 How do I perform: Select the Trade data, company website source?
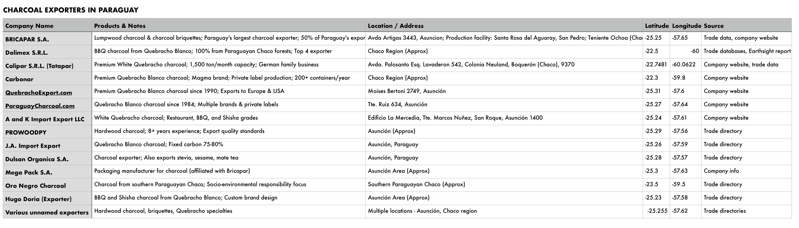[x=746, y=38]
